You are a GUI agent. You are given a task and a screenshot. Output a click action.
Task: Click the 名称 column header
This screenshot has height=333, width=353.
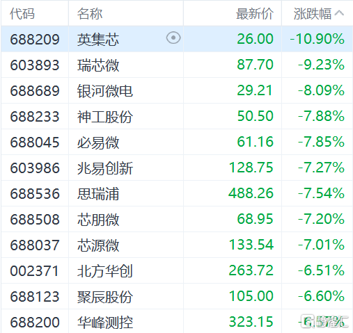[x=90, y=14]
